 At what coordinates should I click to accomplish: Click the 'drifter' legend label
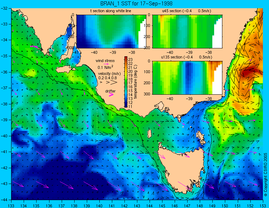tap(110, 91)
